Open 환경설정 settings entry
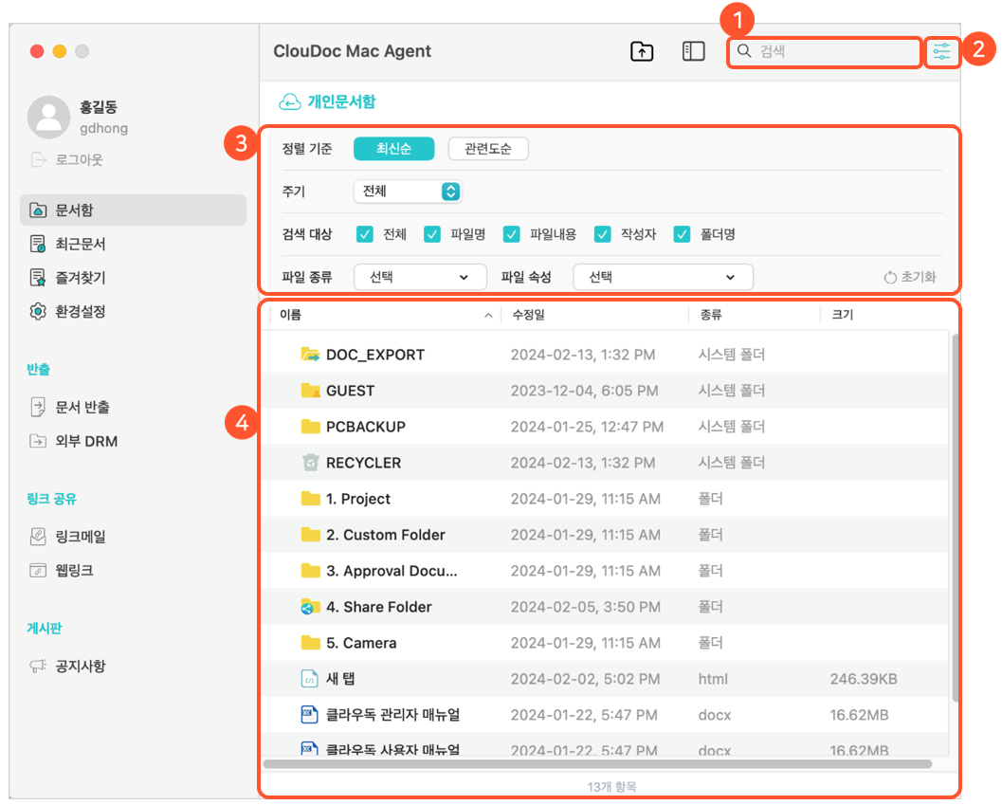1002x805 pixels. (81, 311)
